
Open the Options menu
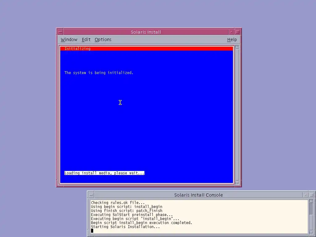pyautogui.click(x=103, y=39)
